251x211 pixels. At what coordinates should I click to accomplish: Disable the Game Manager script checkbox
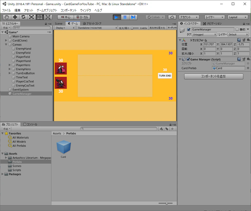coord(188,59)
